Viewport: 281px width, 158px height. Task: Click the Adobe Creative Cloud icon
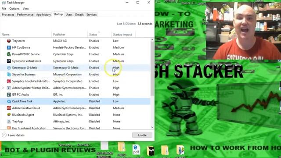tap(9, 108)
